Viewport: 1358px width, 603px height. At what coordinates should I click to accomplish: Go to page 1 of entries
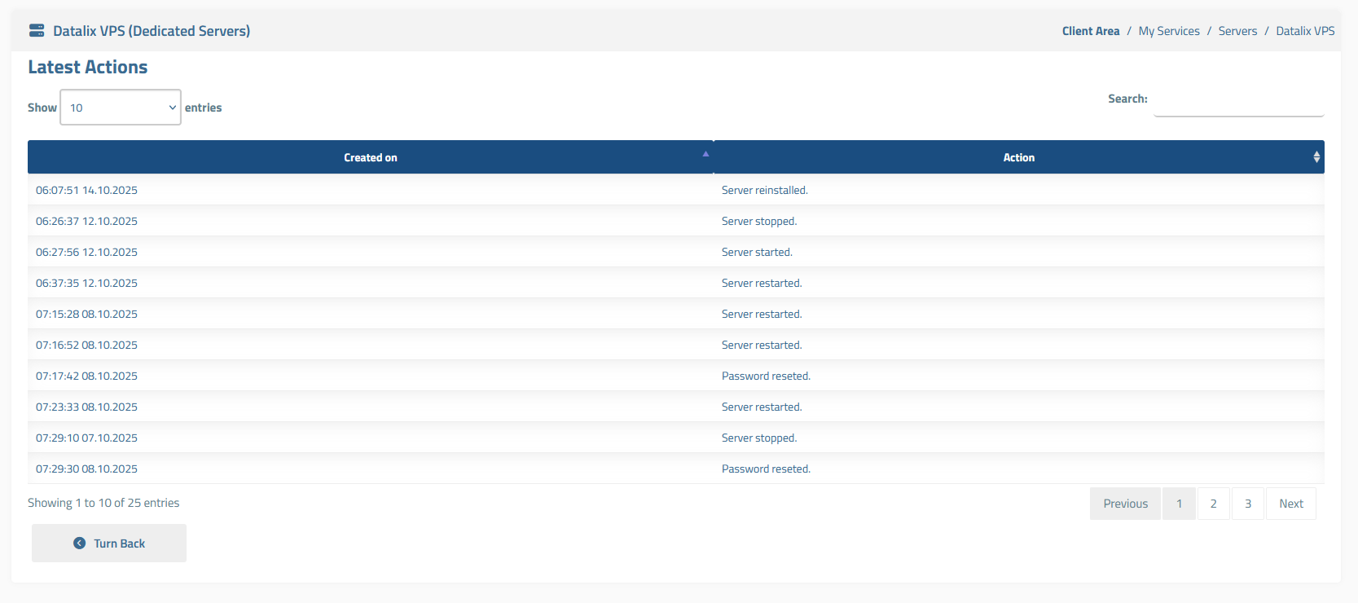tap(1179, 504)
